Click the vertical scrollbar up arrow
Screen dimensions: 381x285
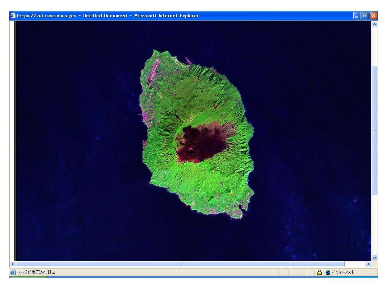coord(374,24)
